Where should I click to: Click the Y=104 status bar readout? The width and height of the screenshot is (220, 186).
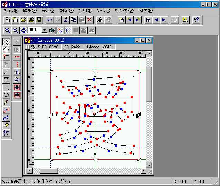202,182
